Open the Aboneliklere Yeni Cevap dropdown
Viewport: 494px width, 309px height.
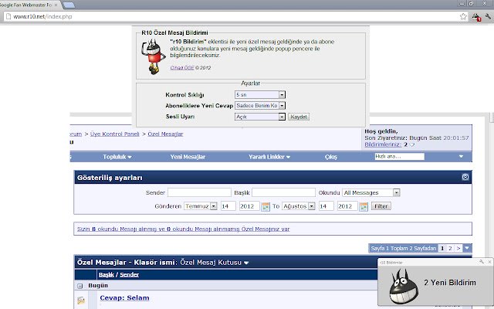(260, 106)
